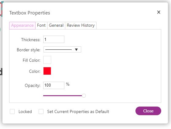
Task: Click the Locked label text
Action: pyautogui.click(x=25, y=111)
